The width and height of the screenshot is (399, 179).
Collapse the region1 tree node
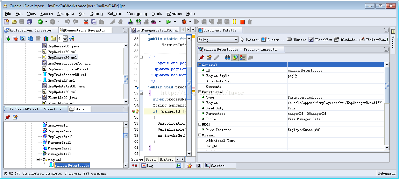click(38, 160)
